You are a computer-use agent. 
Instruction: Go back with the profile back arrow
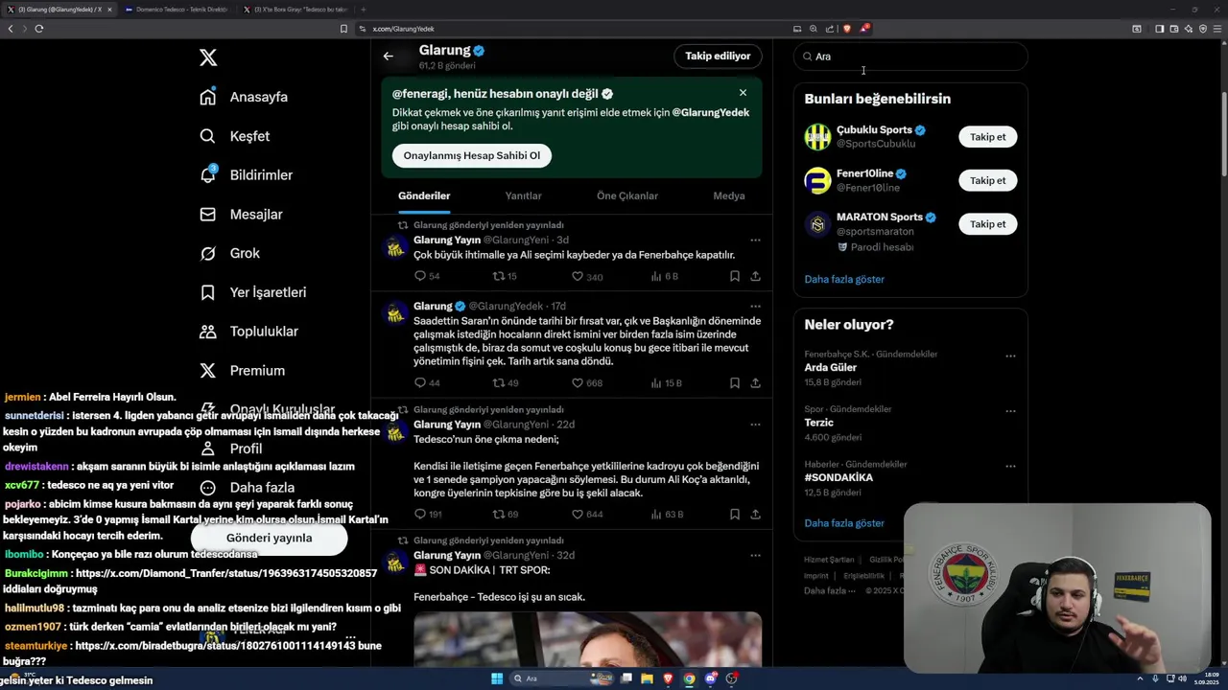[389, 57]
